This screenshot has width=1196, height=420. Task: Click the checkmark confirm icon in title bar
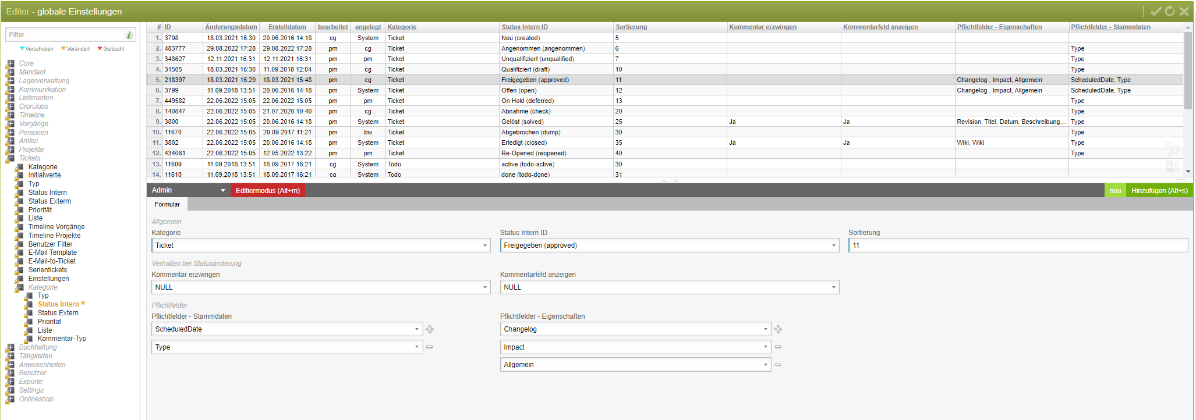click(x=1156, y=11)
